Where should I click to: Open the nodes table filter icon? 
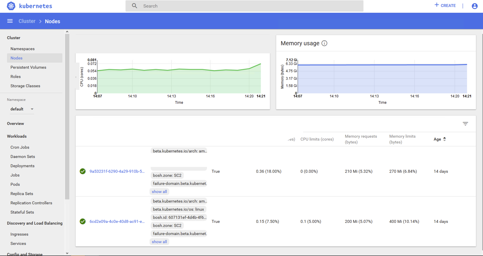(465, 124)
